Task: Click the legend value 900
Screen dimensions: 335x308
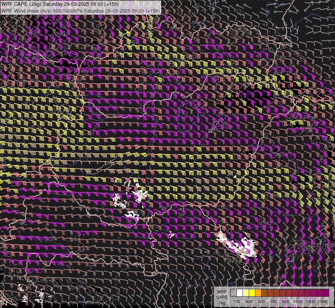Action: (286, 301)
